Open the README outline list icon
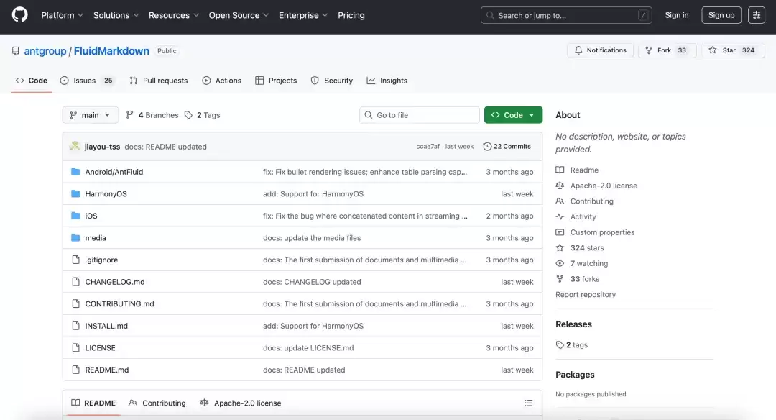Screen dimensions: 776x420 pos(529,403)
